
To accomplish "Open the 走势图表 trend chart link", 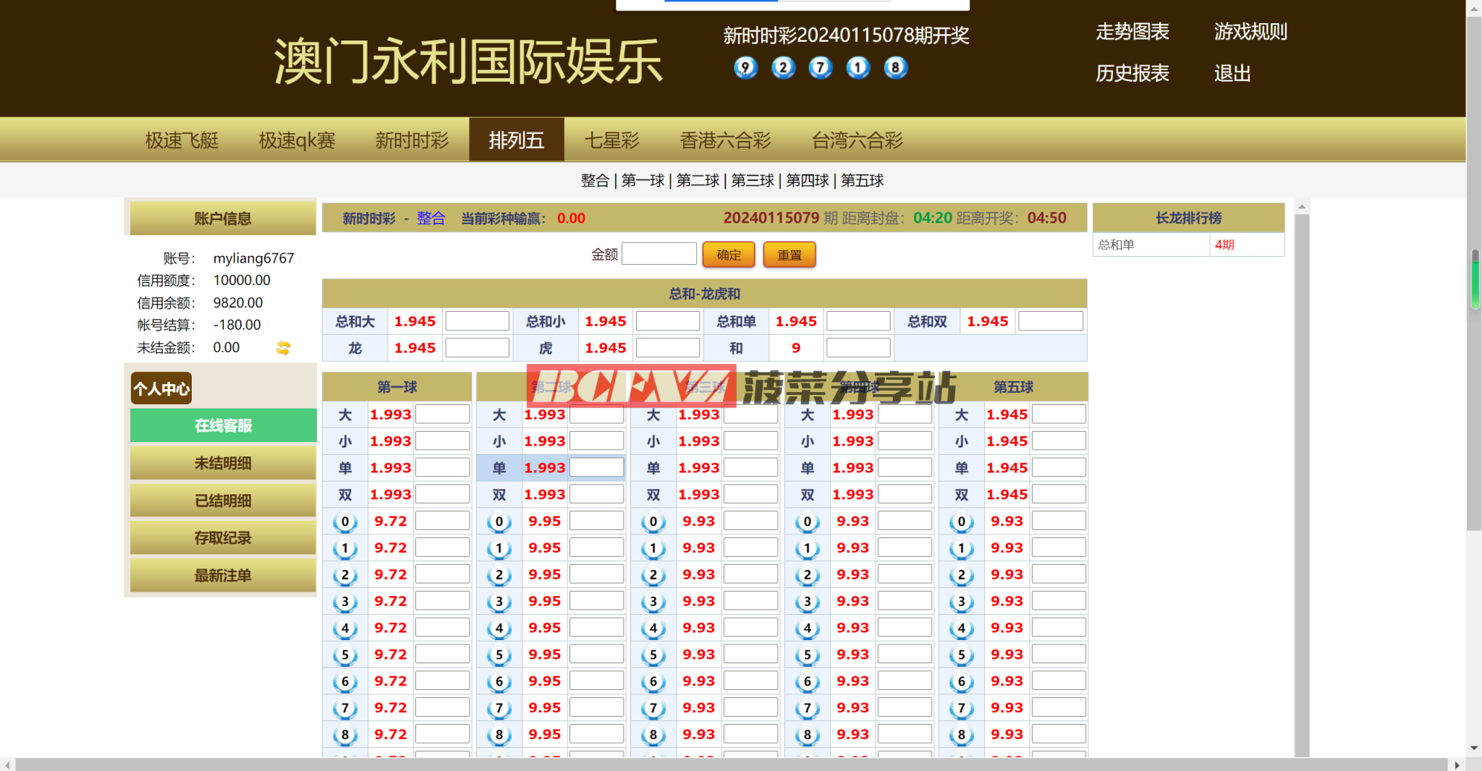I will 1132,32.
